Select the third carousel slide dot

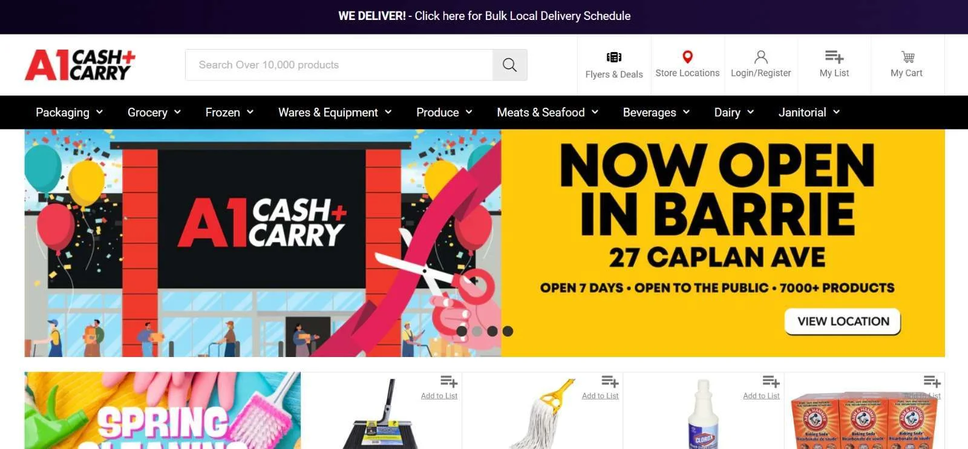click(x=492, y=331)
